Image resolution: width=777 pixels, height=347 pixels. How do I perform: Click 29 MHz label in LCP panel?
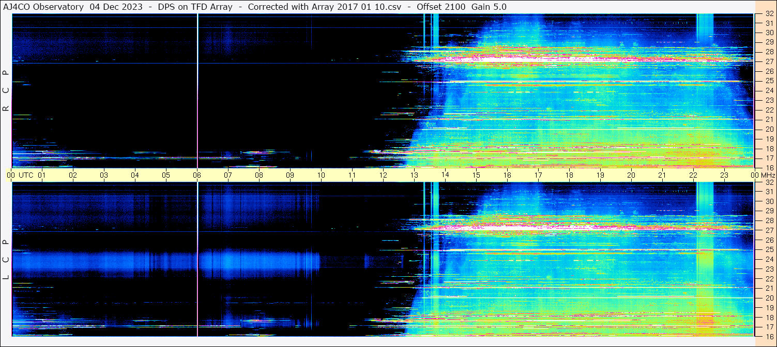click(x=769, y=211)
